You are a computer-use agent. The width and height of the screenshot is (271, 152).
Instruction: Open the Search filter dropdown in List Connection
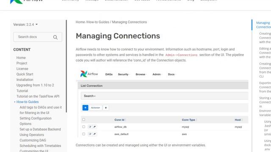point(89,96)
